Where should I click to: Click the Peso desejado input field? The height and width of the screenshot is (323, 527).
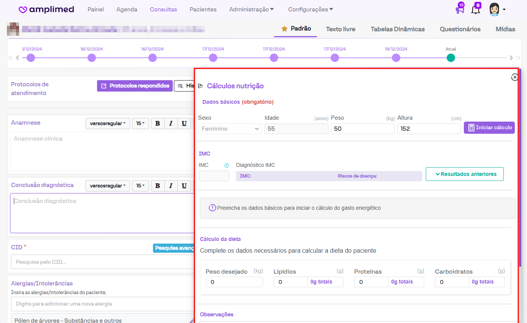click(x=234, y=282)
